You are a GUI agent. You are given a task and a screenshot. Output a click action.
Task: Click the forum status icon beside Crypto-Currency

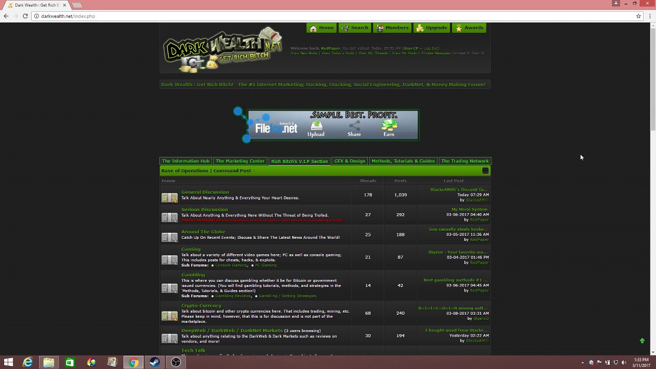170,316
